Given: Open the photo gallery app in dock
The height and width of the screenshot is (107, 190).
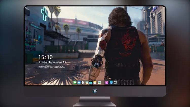Looking at the screenshot, I should click(x=99, y=83).
